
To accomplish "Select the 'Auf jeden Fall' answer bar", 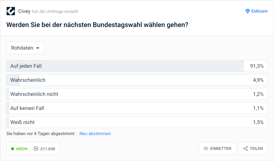I will [137, 66].
